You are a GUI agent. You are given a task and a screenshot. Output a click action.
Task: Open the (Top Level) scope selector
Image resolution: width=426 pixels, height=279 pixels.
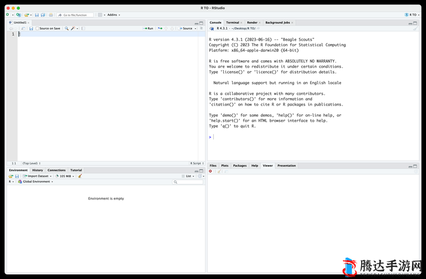pos(31,163)
